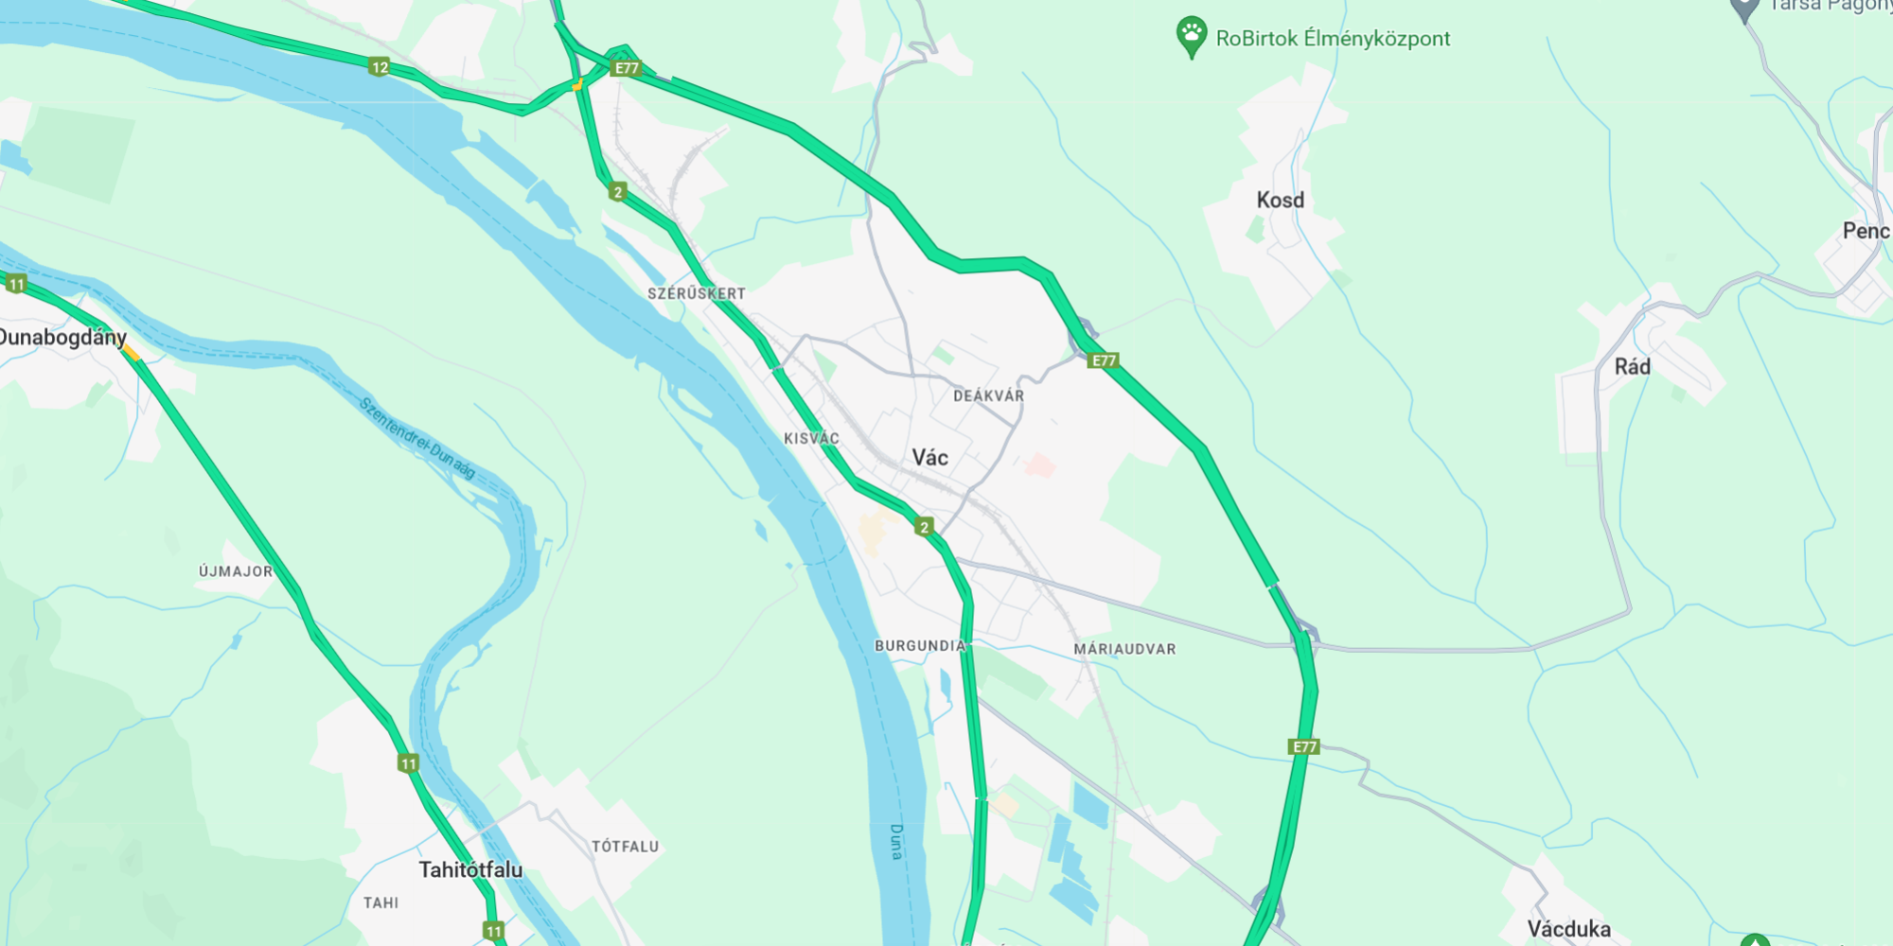Viewport: 1893px width, 946px height.
Task: Select the Szentendrei-Dunaág river label
Action: point(417,437)
